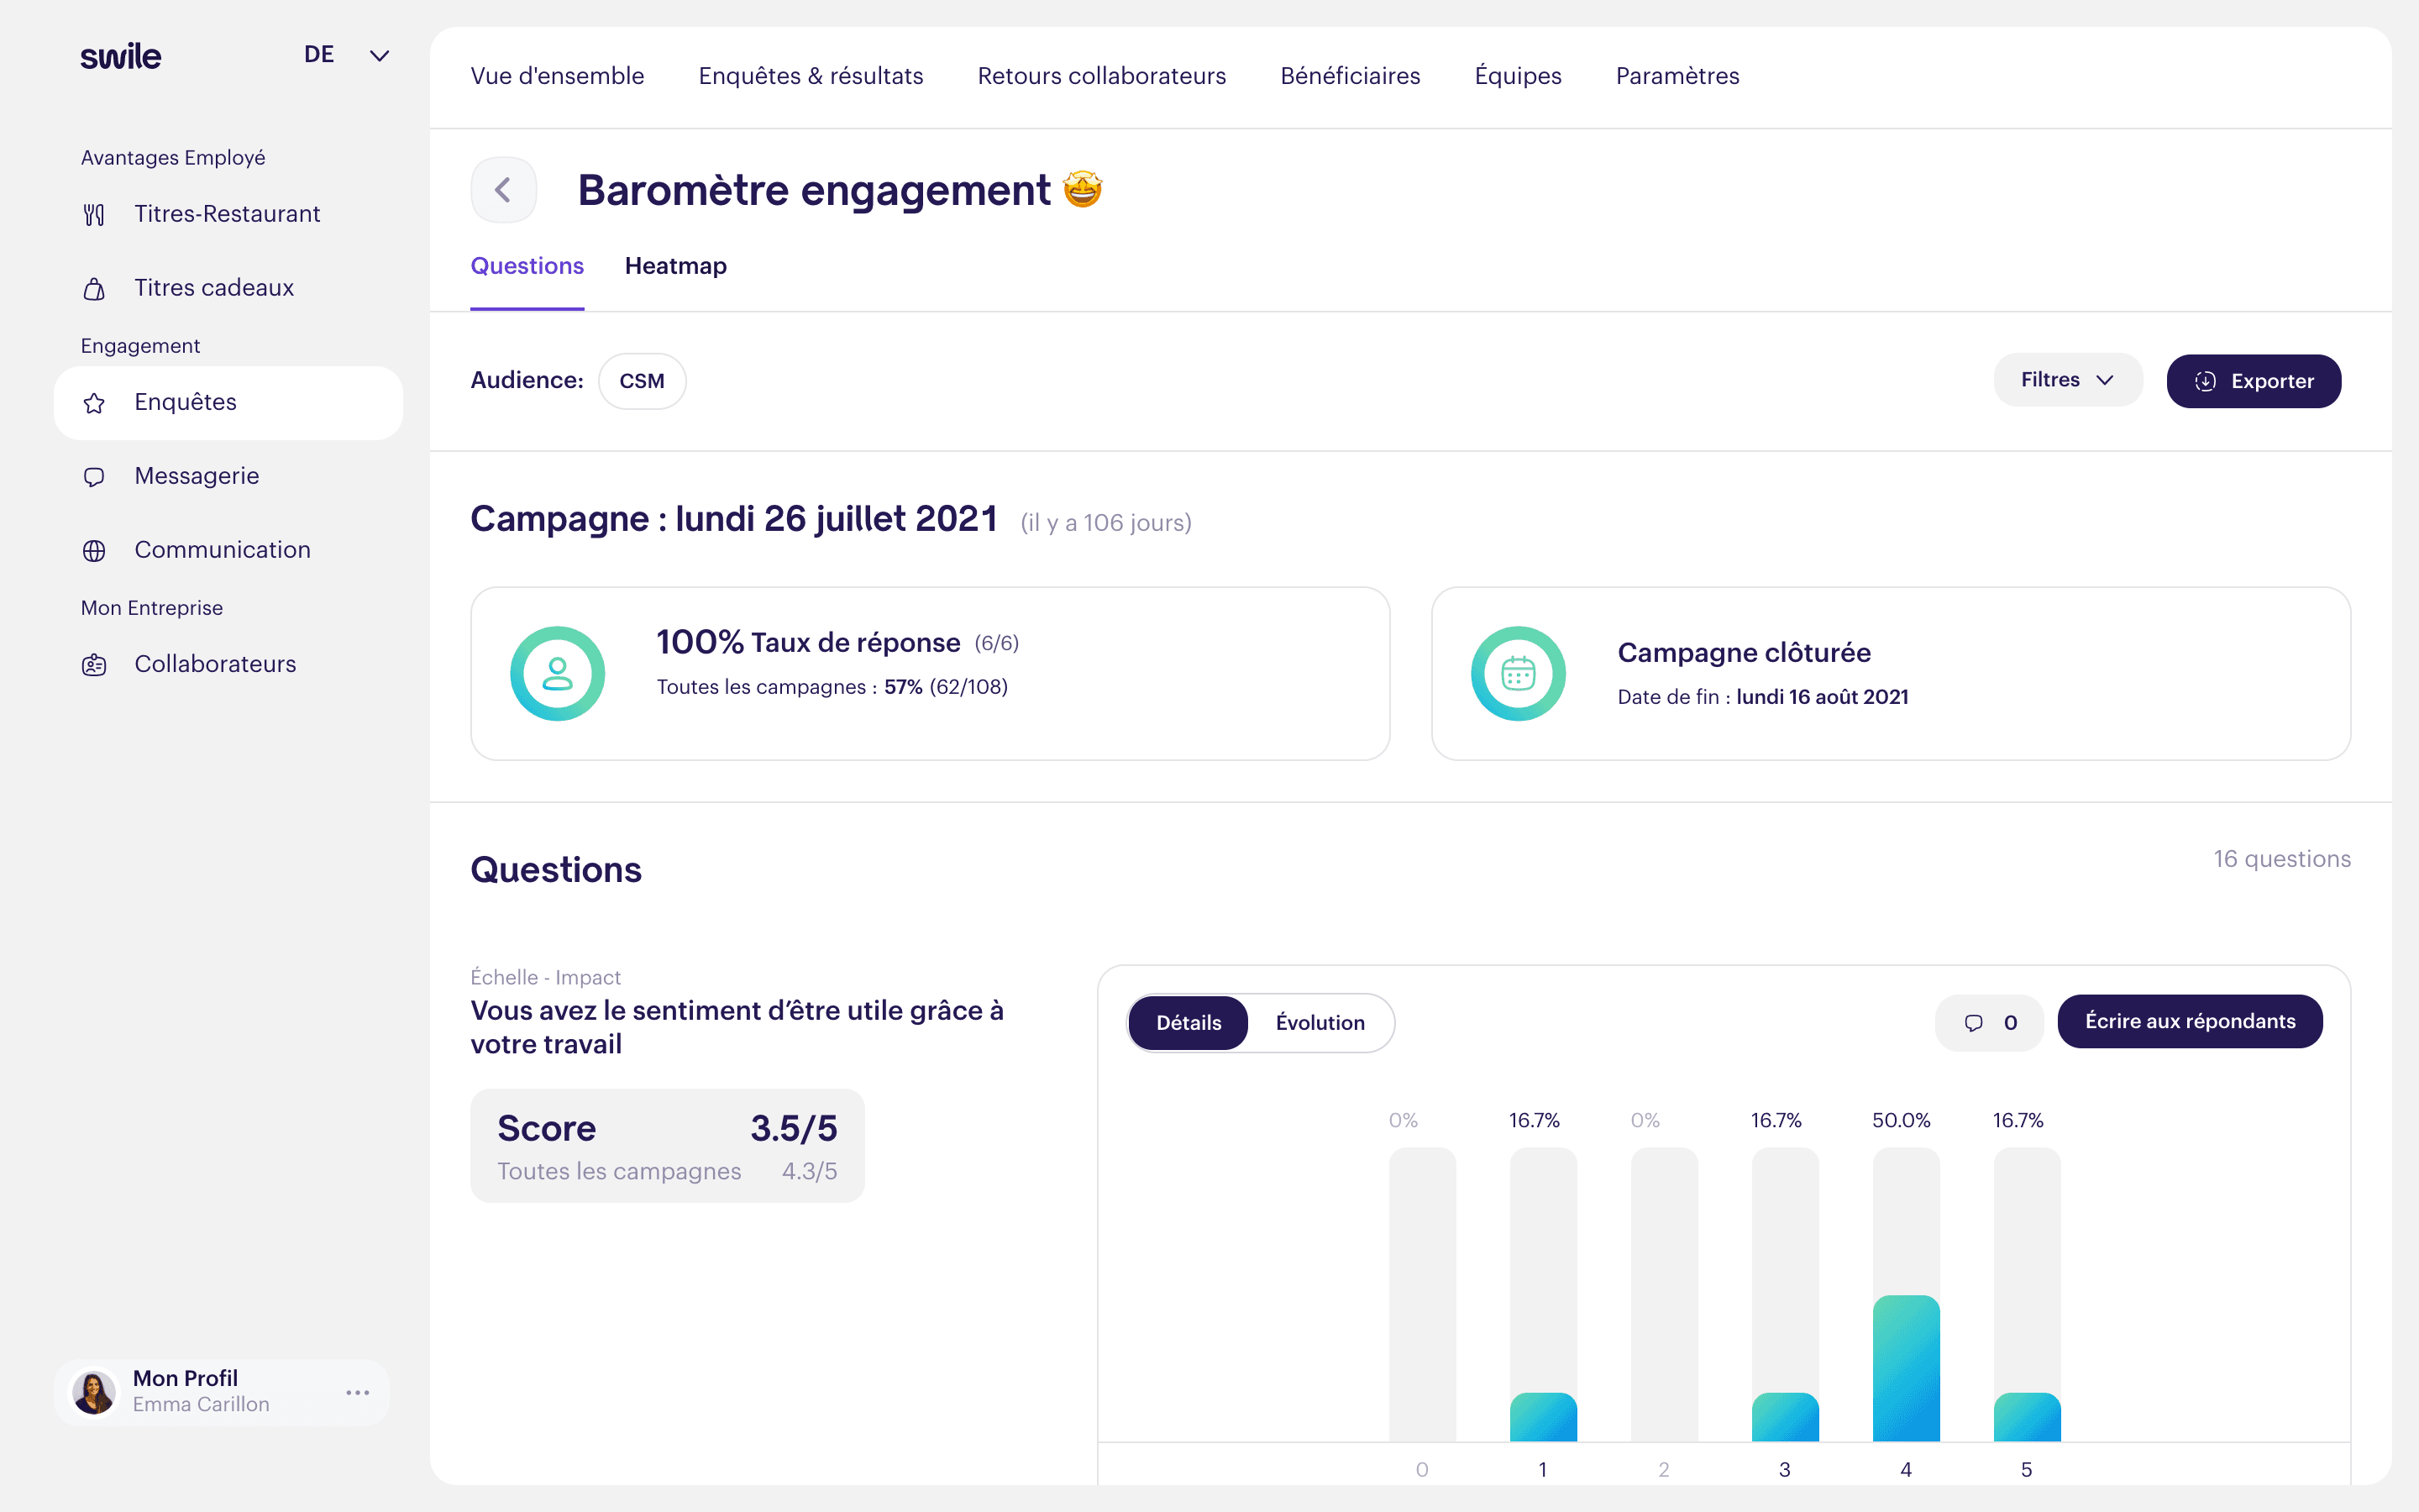2419x1512 pixels.
Task: Open the three-dot profile menu
Action: 358,1392
